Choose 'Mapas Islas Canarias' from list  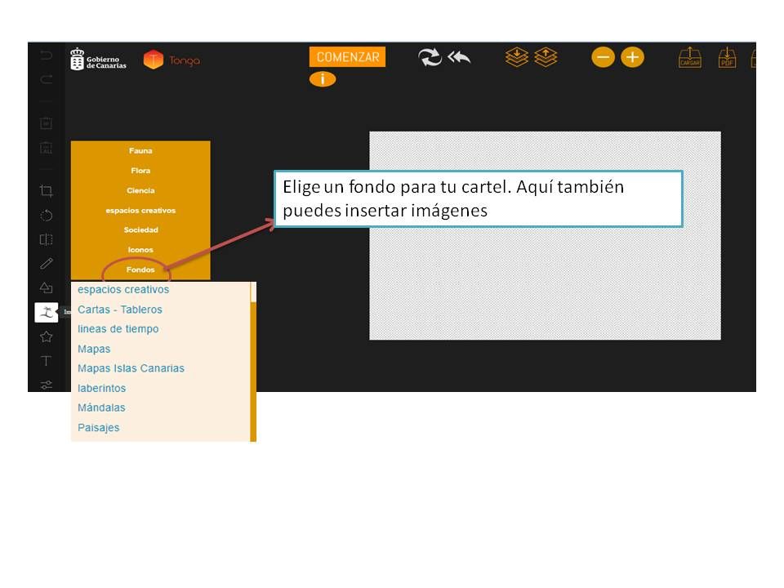(131, 368)
